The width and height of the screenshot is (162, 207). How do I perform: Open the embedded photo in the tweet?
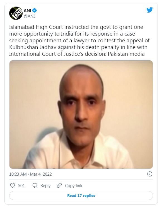point(81,115)
